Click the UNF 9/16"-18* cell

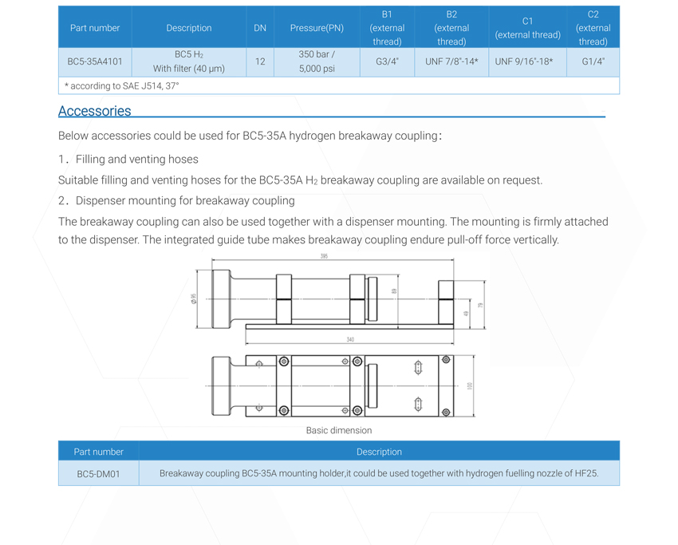(x=523, y=61)
